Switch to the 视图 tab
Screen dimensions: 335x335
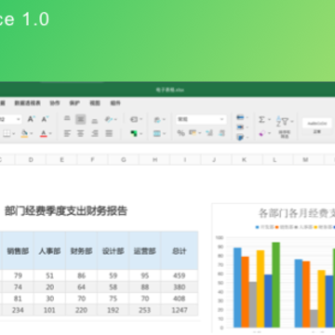click(x=95, y=103)
